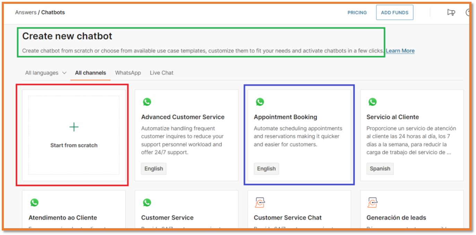
Task: Click WhatsApp icon on Appointment Booking card
Action: coord(260,102)
